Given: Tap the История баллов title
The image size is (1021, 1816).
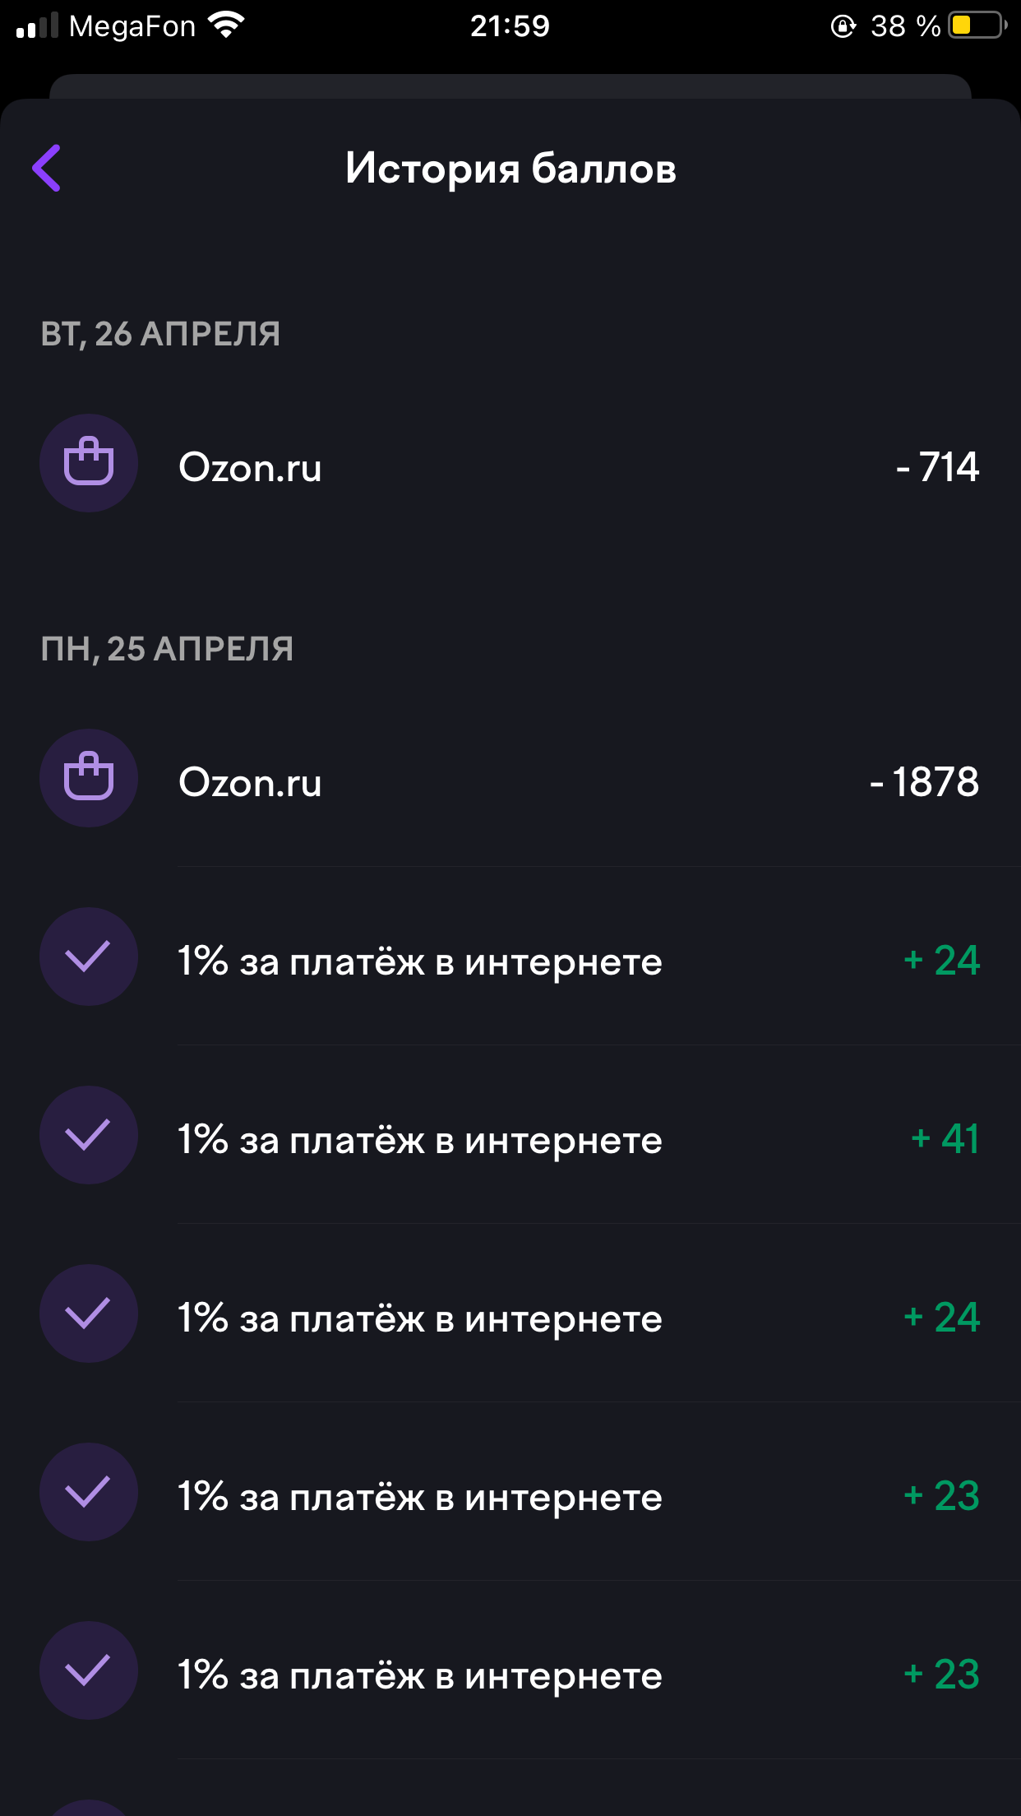Looking at the screenshot, I should [510, 169].
